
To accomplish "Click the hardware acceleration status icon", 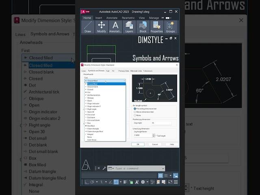I will click(x=158, y=182).
